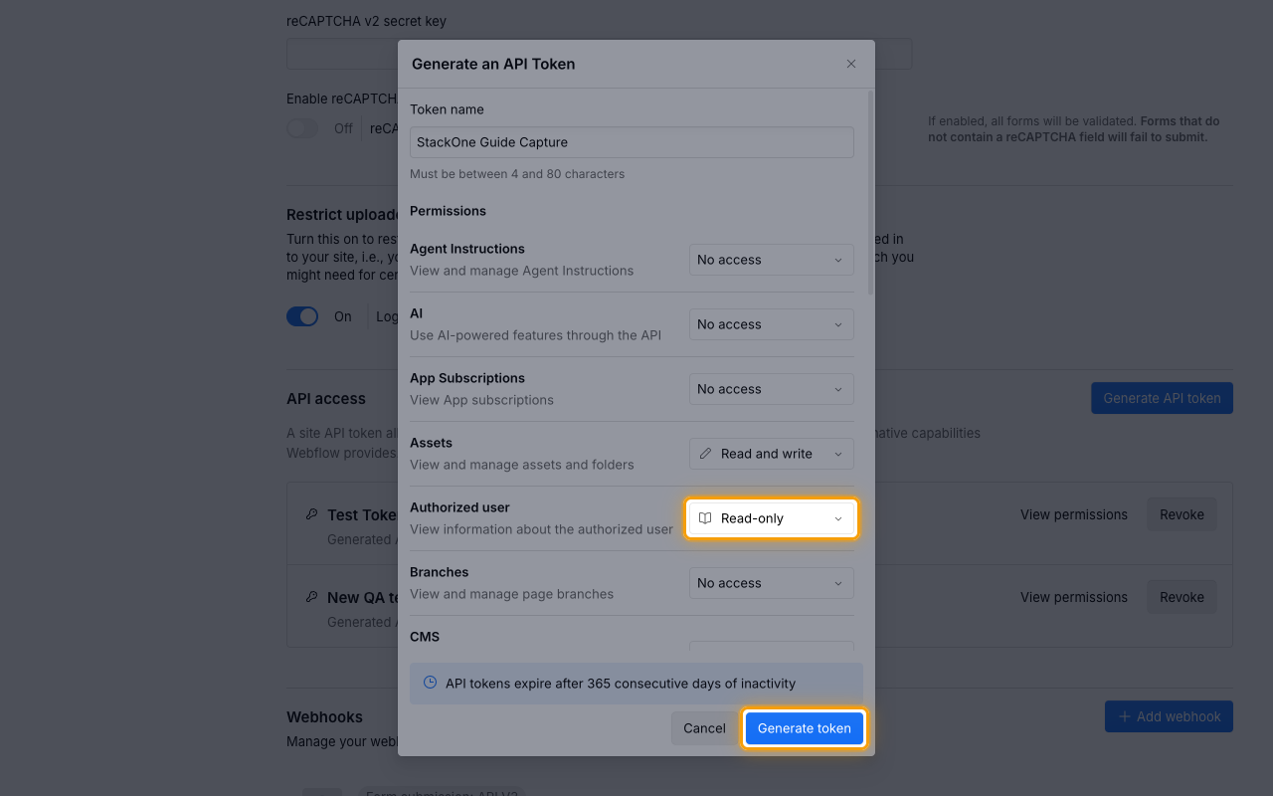
Task: Click 'Must be between 4 and 80 characters' hint
Action: (x=517, y=174)
